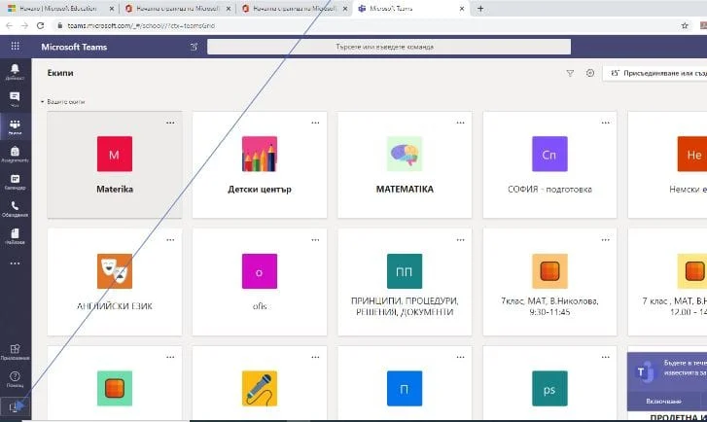Click the Екипи page heading
Image resolution: width=707 pixels, height=422 pixels.
pos(60,73)
